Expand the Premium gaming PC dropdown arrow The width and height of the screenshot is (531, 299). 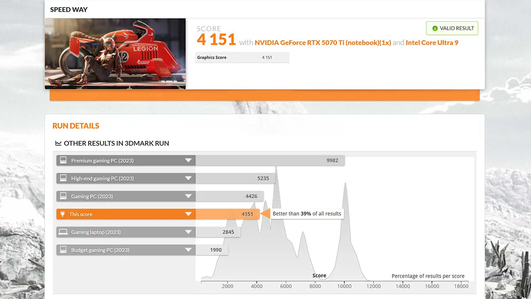click(x=189, y=160)
